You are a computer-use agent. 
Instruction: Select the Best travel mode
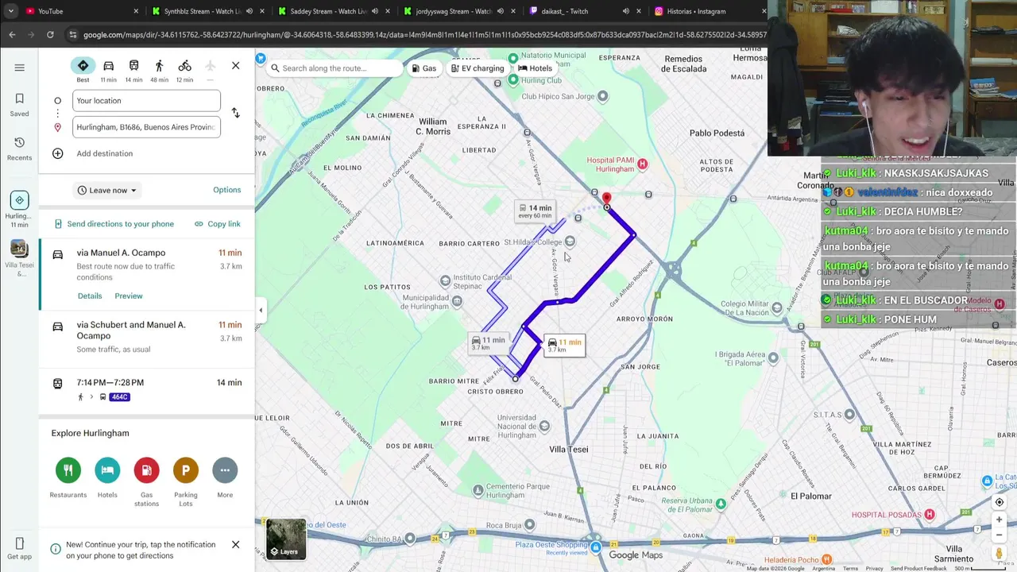(83, 70)
